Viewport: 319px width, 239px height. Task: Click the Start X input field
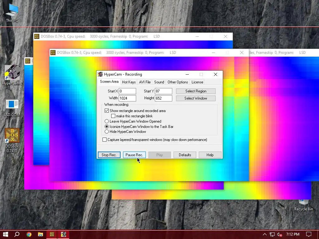point(127,91)
